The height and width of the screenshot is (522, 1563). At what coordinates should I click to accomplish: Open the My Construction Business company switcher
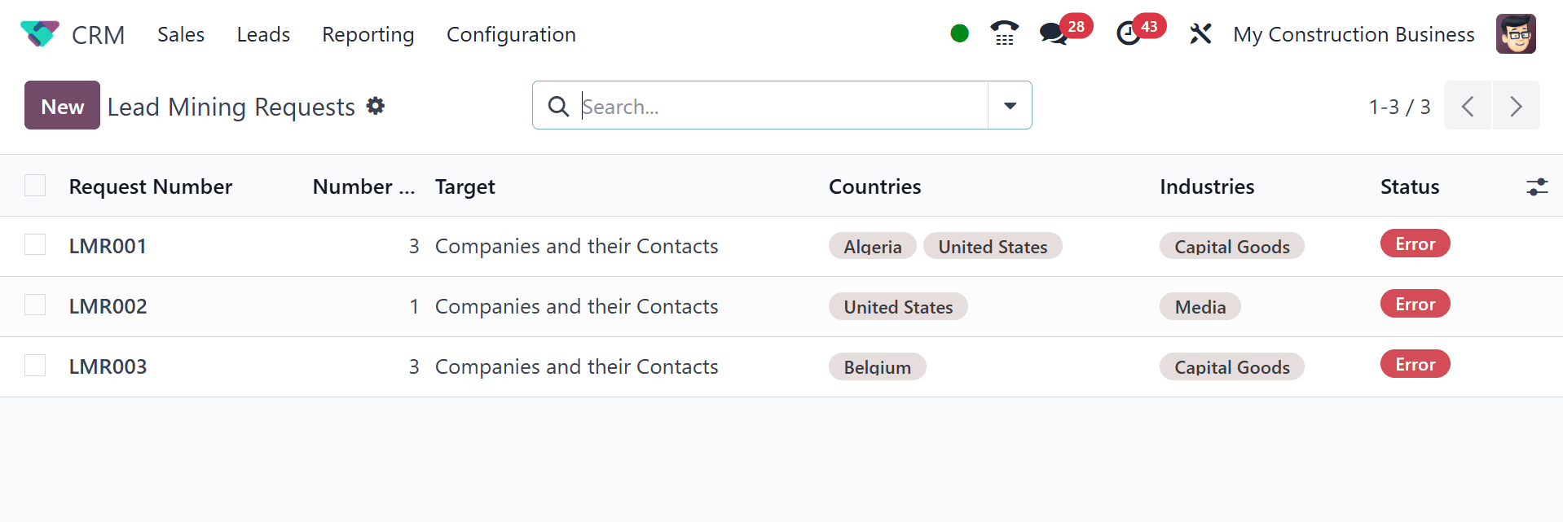[1354, 34]
